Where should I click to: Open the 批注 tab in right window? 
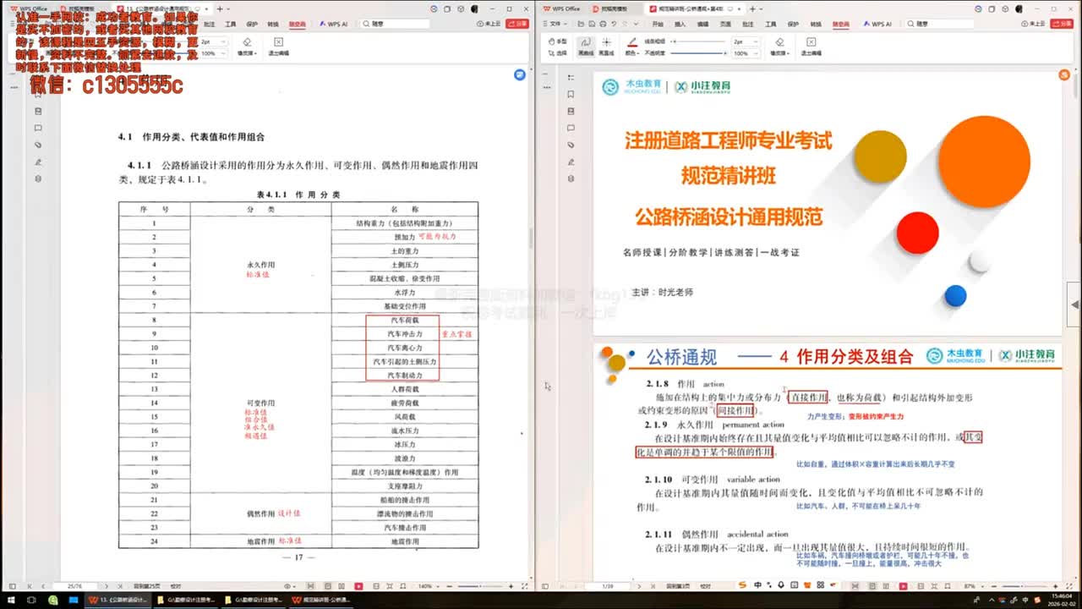click(748, 25)
